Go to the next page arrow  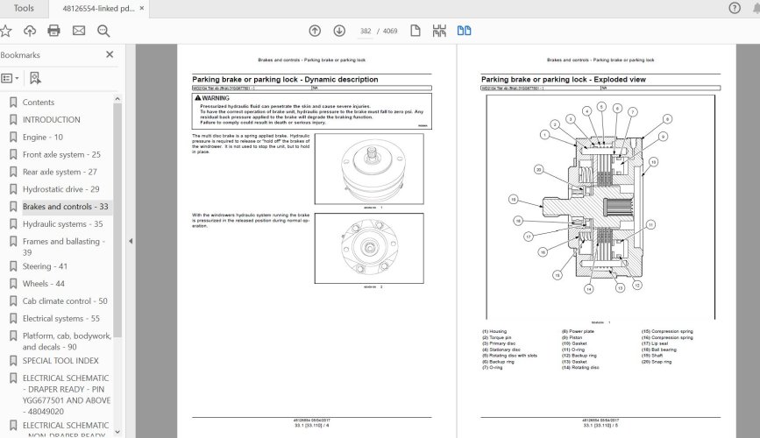pyautogui.click(x=339, y=31)
